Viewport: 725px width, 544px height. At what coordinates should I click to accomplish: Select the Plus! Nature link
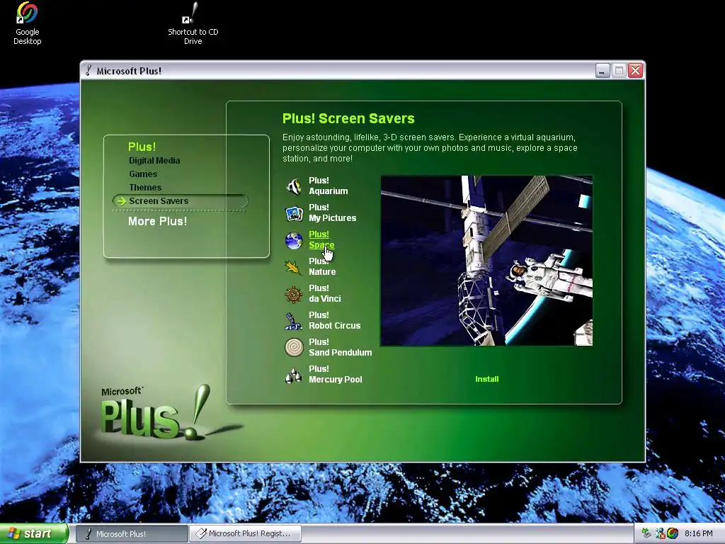click(x=322, y=266)
